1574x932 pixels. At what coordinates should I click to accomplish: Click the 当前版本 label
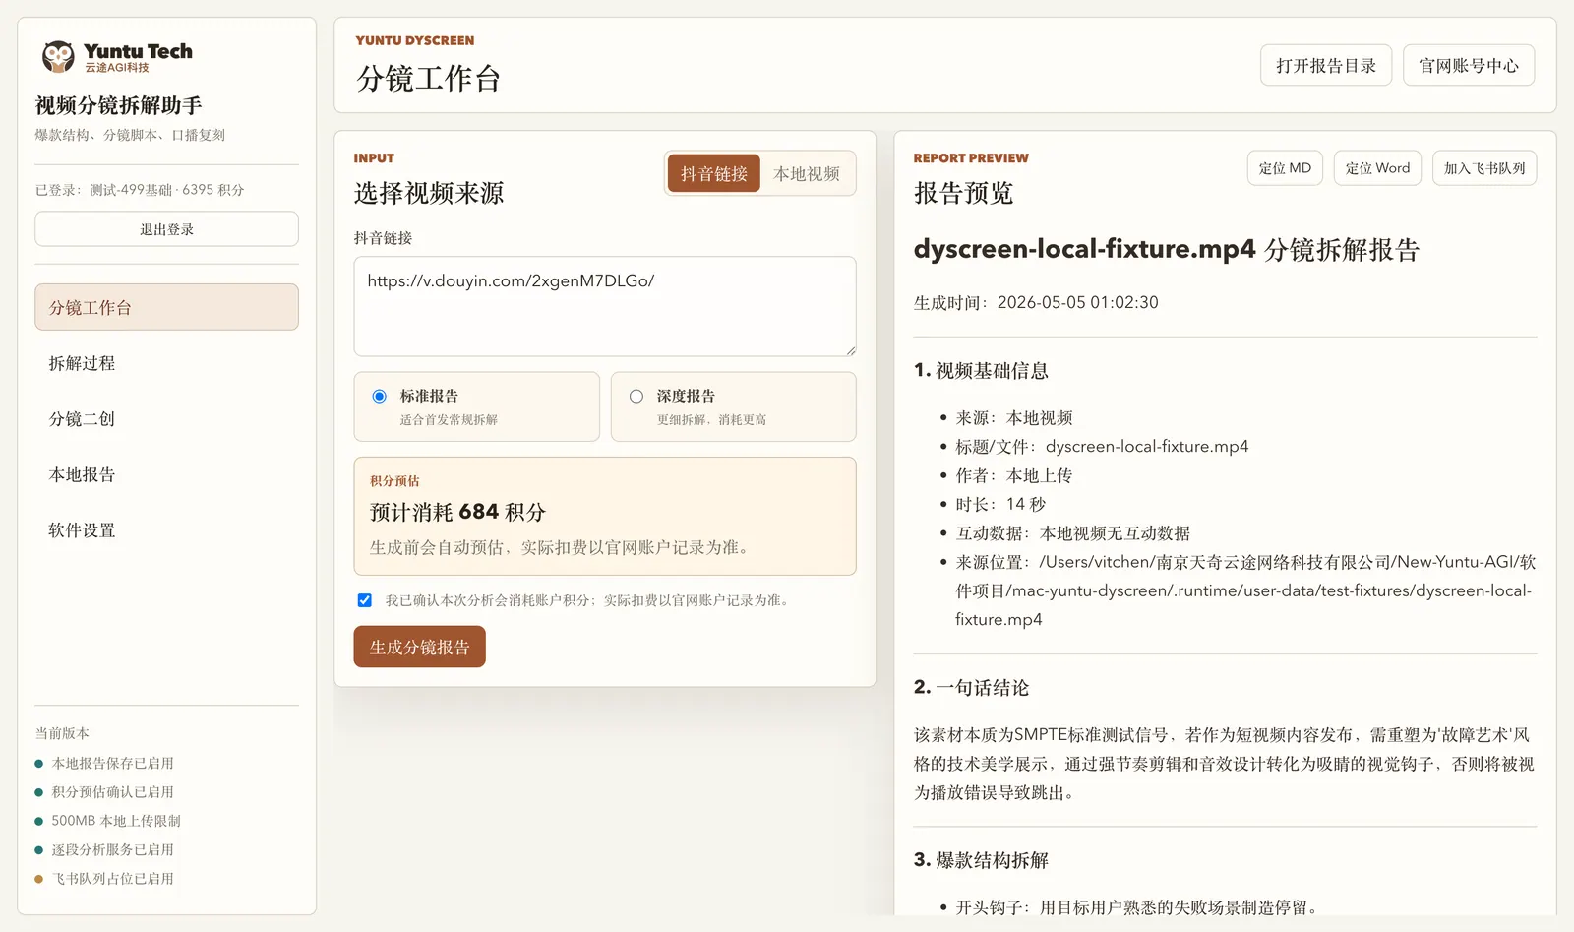[x=62, y=733]
